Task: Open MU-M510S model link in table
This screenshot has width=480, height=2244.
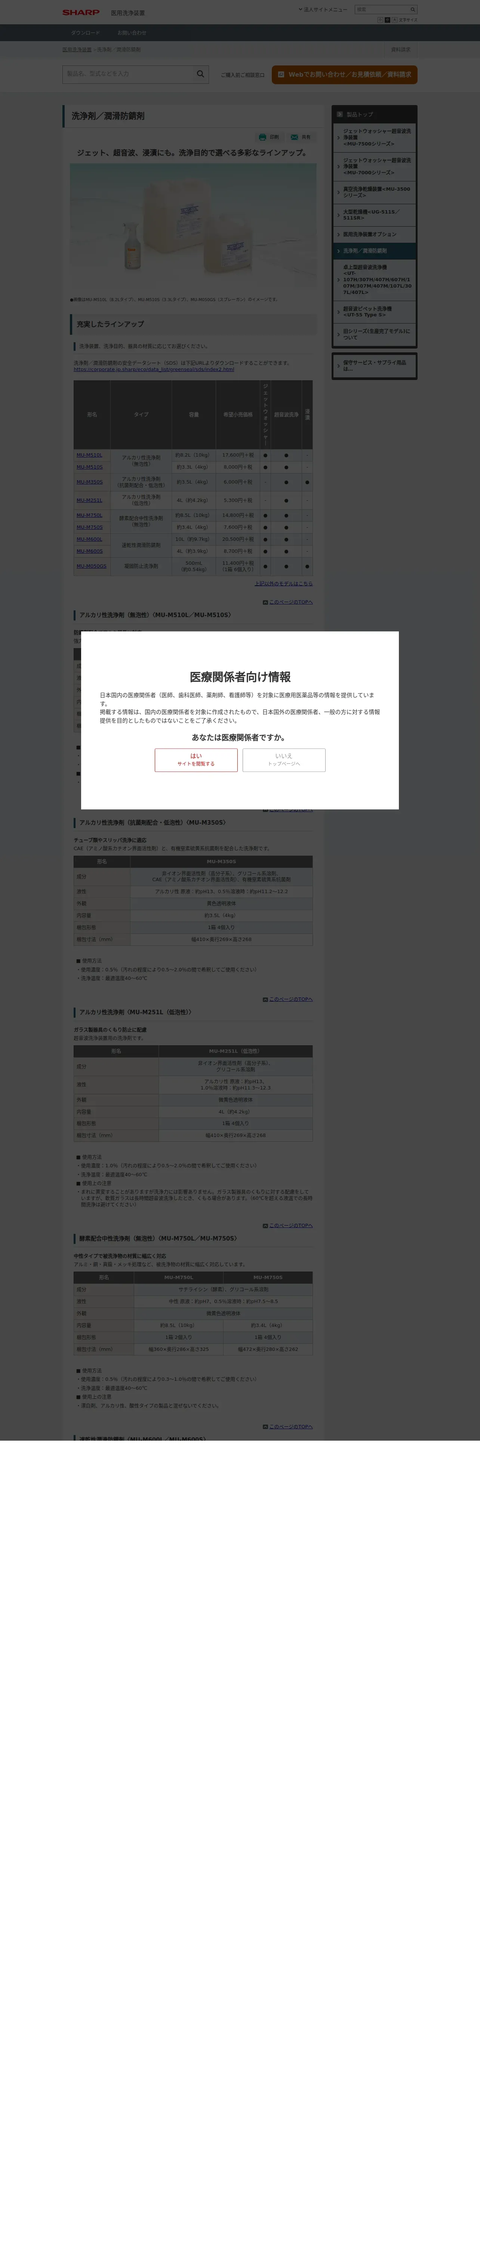Action: click(89, 467)
